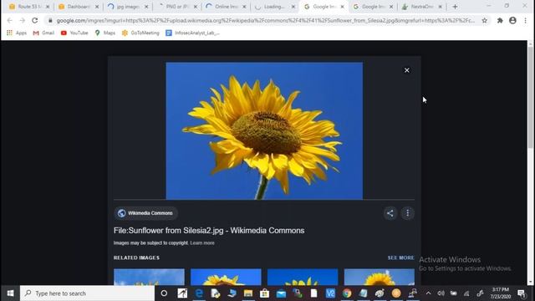Open File:Sunflower from Silesia2.jpg title link
The height and width of the screenshot is (301, 535).
point(209,231)
